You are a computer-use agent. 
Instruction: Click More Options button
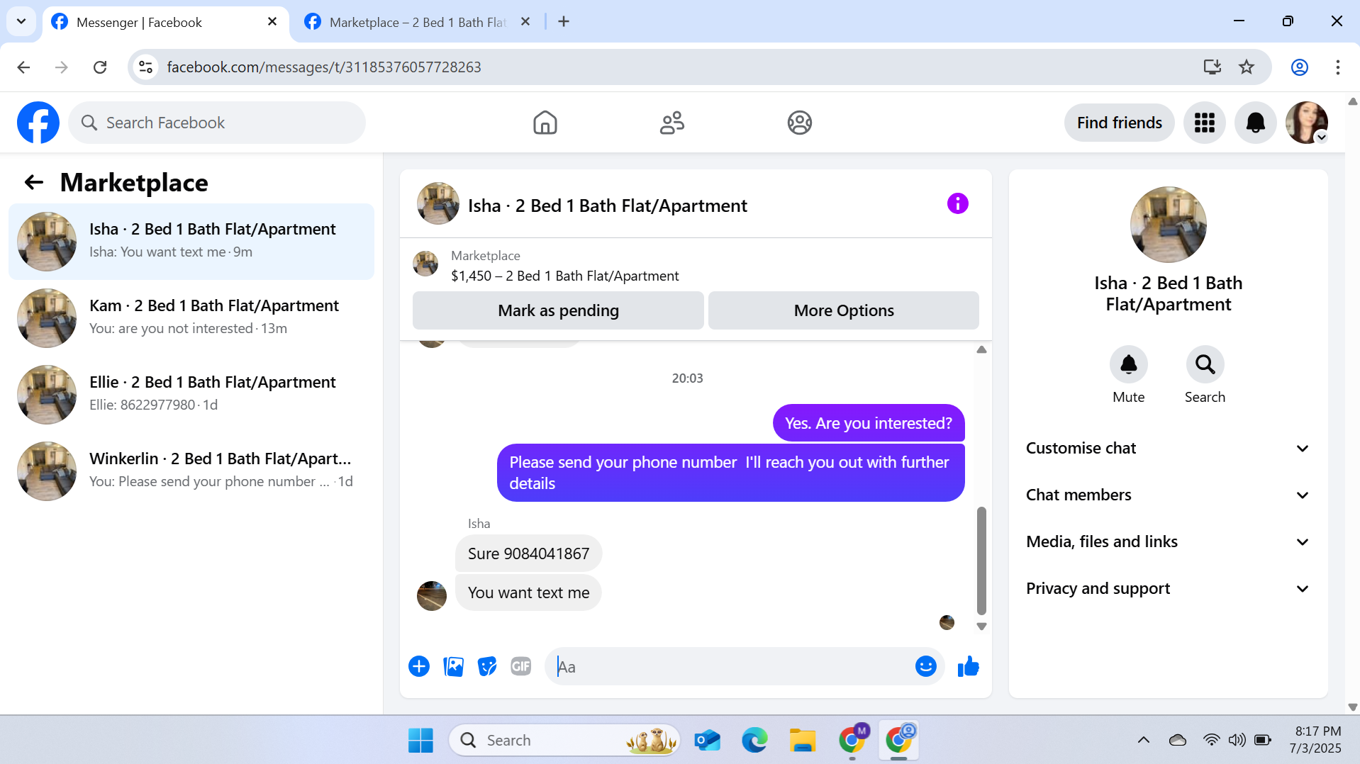click(844, 310)
